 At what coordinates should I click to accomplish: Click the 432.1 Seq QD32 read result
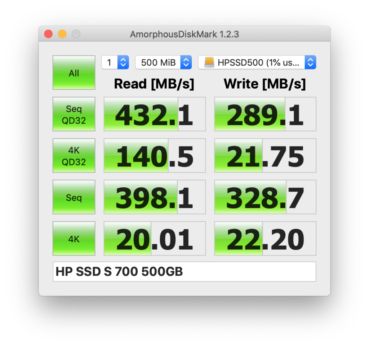(155, 114)
